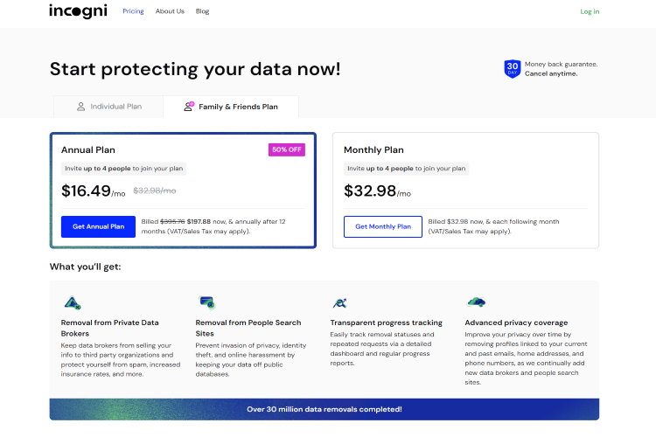Select the Monthly Plan card heading
The height and width of the screenshot is (437, 656).
pyautogui.click(x=373, y=149)
